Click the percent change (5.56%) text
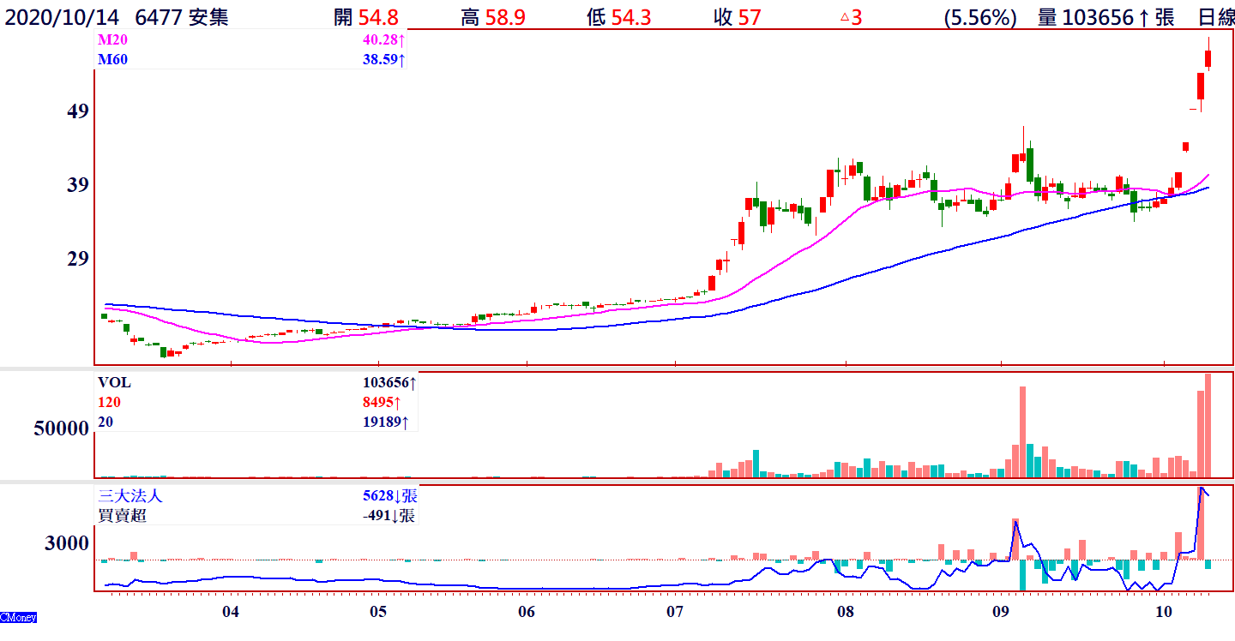1235x641 pixels. point(978,16)
